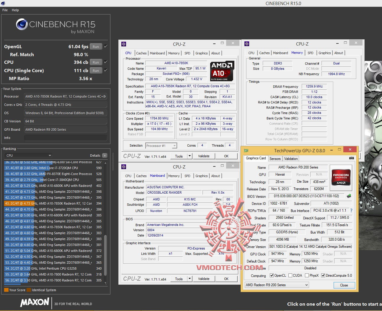Open the Ranking type dropdown showing CPU

(x=29, y=155)
